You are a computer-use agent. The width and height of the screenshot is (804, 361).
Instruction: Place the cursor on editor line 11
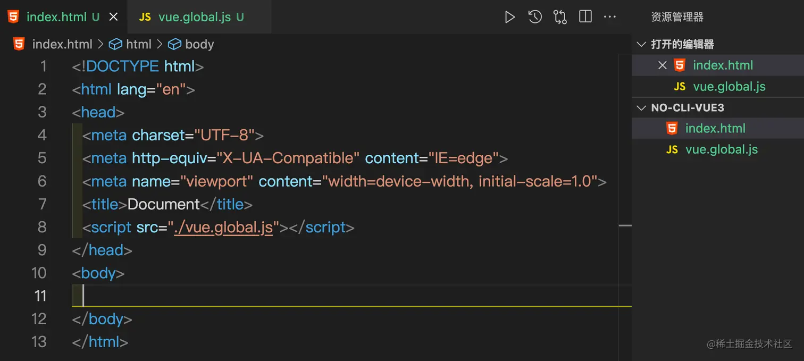tap(351, 296)
